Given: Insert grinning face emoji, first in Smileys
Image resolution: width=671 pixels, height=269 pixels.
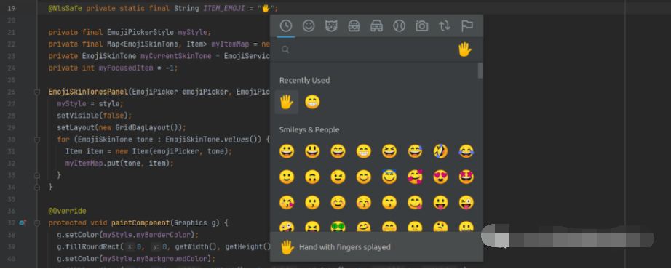Looking at the screenshot, I should click(287, 151).
